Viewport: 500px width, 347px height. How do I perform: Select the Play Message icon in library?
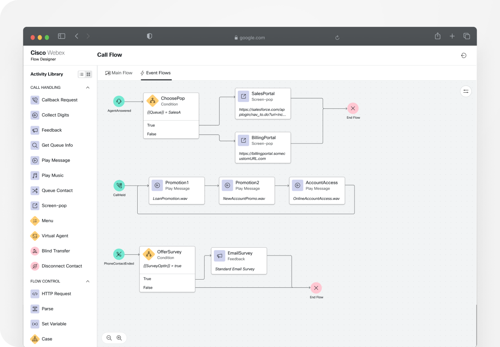point(35,160)
